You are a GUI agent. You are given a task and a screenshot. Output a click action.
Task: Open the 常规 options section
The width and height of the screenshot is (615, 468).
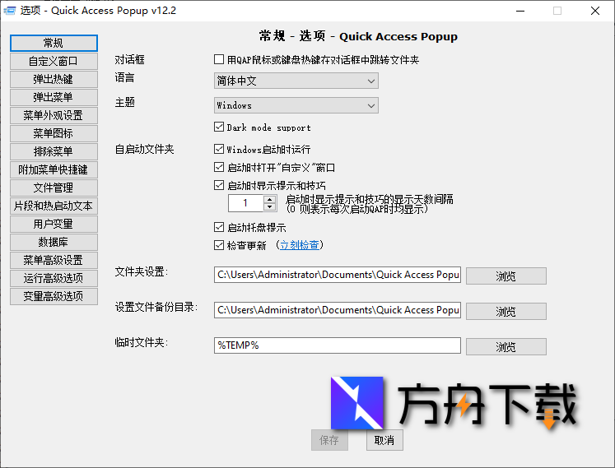pyautogui.click(x=54, y=43)
